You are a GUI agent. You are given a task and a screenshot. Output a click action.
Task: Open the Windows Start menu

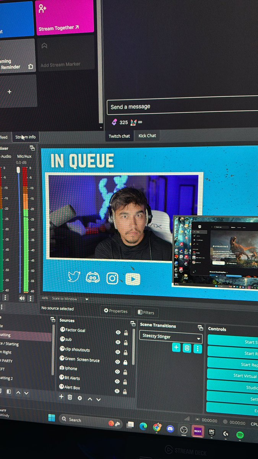(x=52, y=418)
